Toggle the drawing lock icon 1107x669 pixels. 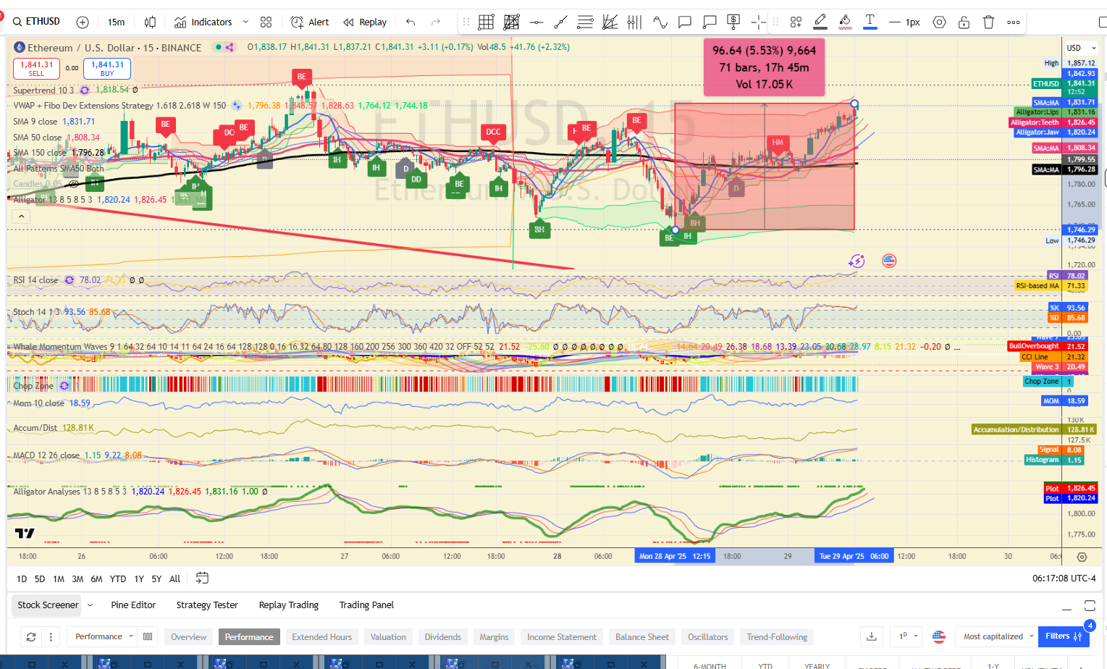964,22
